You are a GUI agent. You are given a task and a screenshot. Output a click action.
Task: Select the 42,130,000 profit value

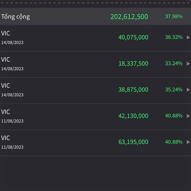point(133,116)
